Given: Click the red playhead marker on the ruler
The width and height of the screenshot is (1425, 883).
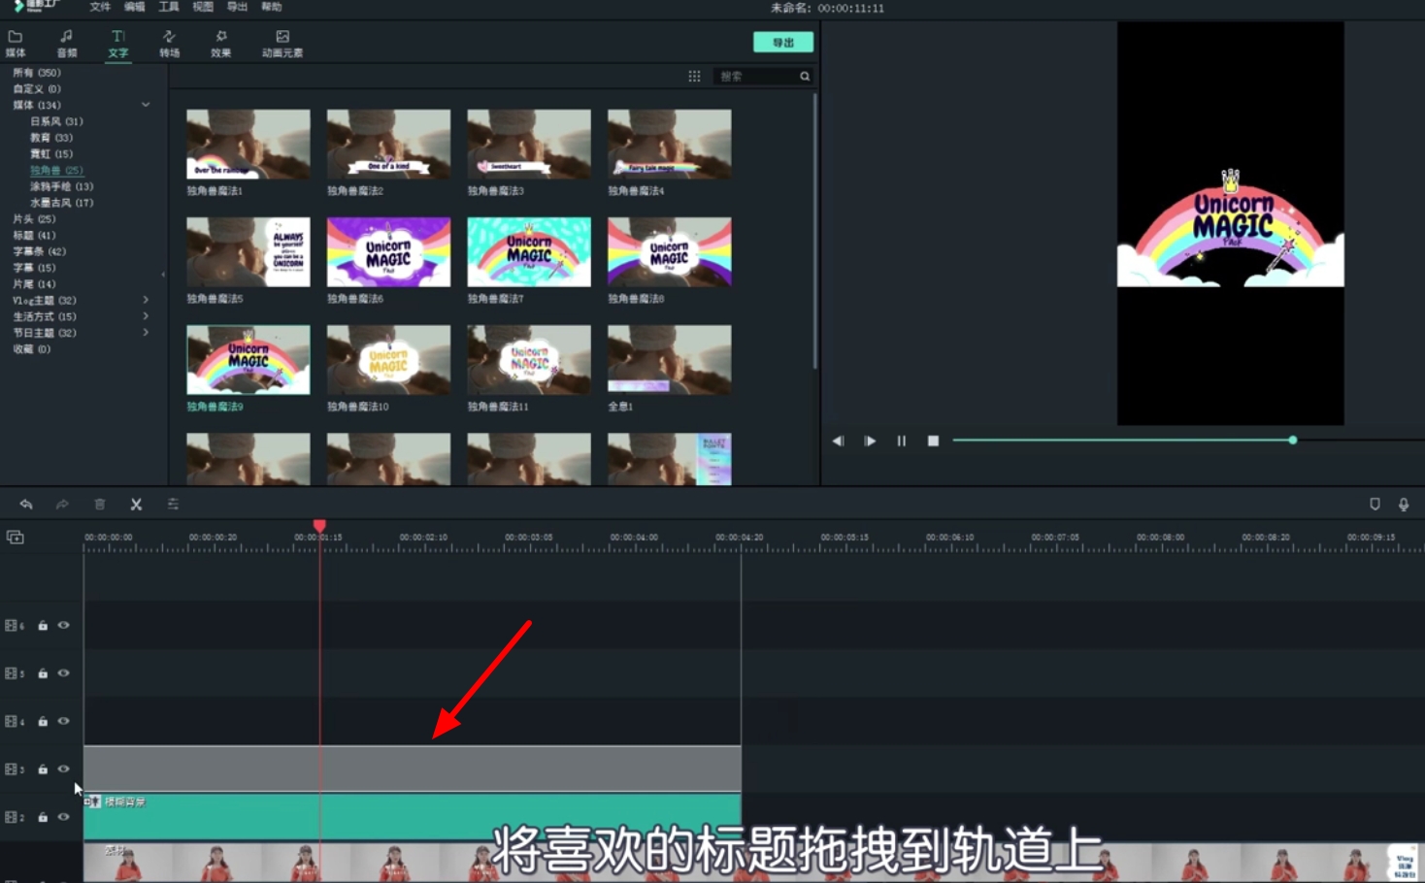Looking at the screenshot, I should [319, 526].
